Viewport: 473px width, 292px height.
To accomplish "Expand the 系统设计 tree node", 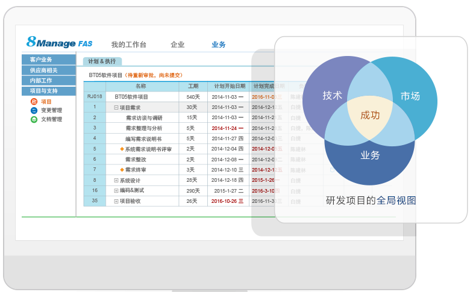I will (116, 180).
